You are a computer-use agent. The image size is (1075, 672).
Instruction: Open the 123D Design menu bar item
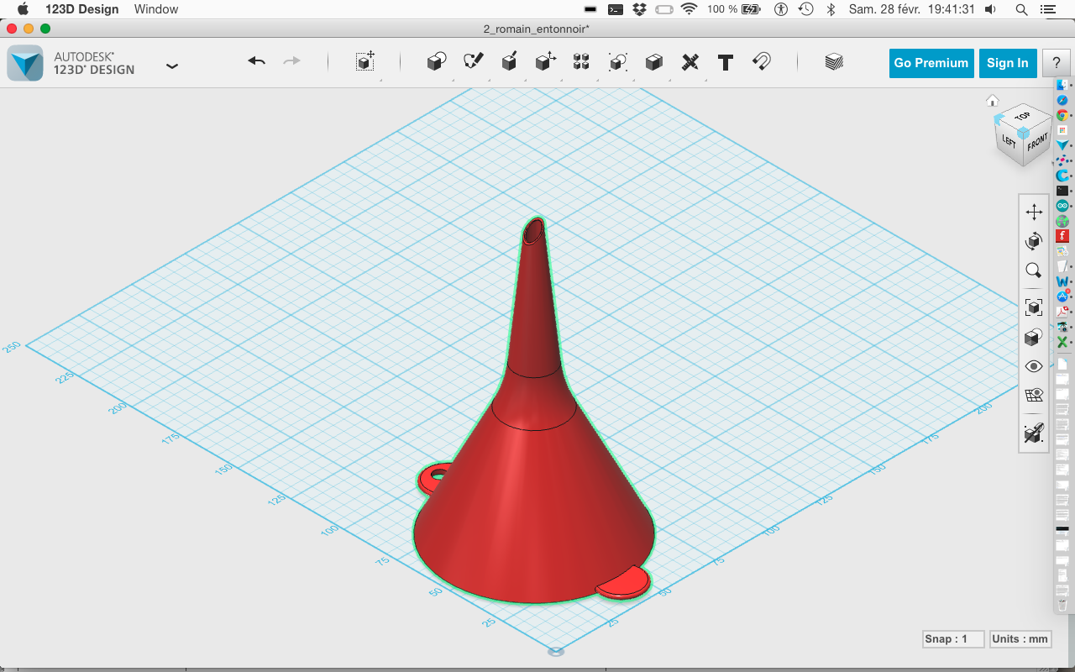click(82, 9)
